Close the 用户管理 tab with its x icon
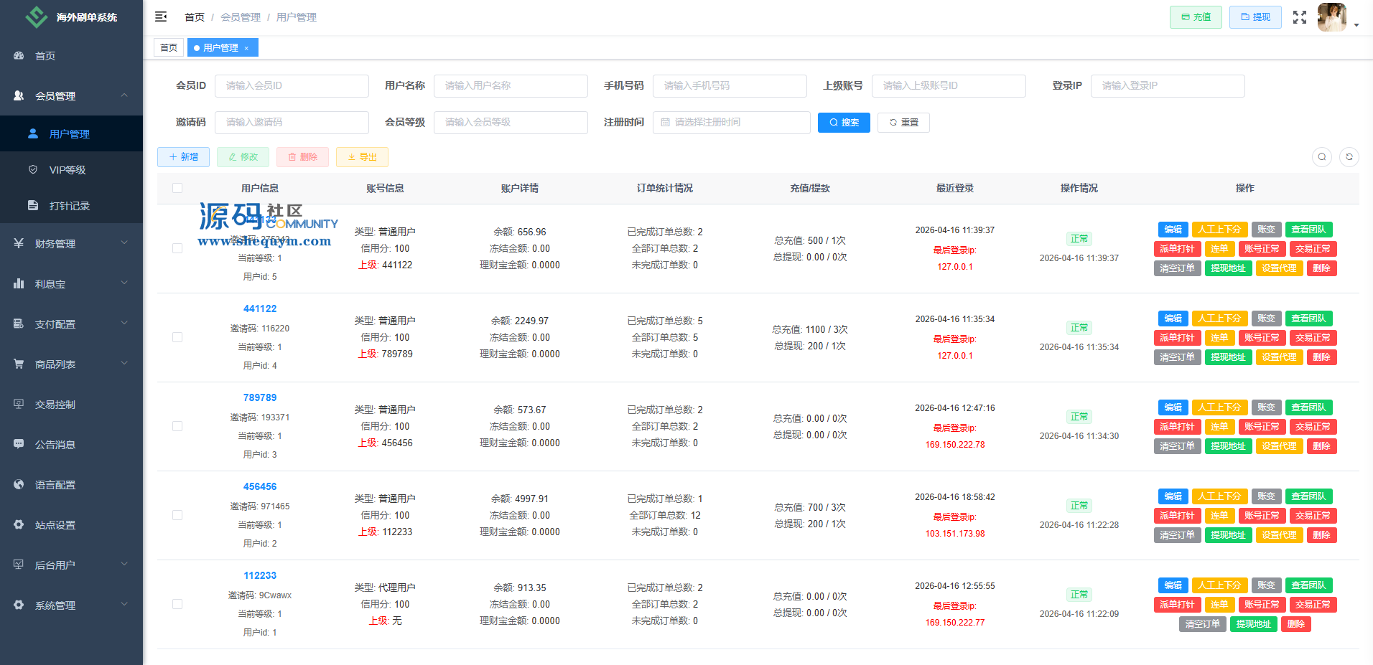Viewport: 1373px width, 665px height. click(246, 48)
